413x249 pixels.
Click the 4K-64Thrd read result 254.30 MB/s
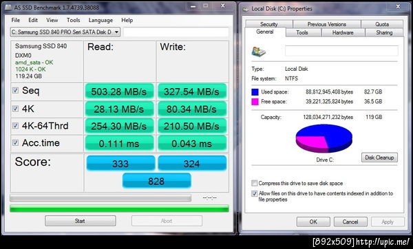coord(119,126)
